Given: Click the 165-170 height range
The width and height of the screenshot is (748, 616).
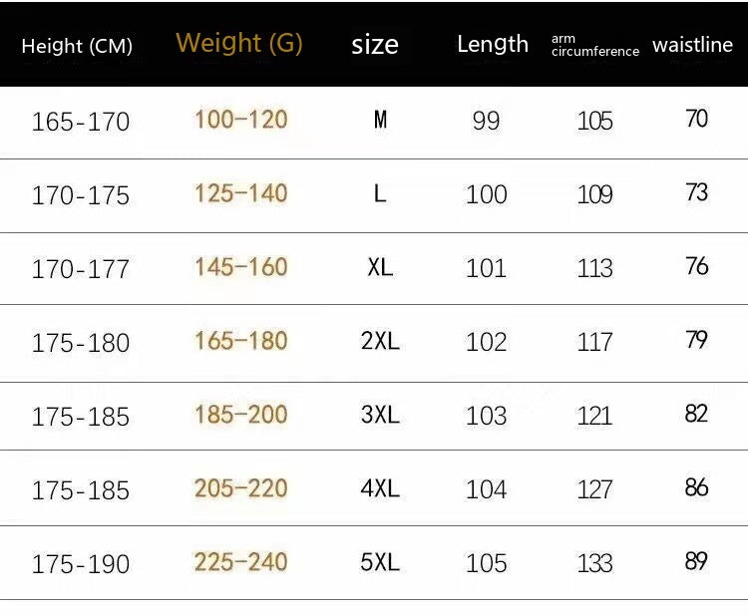Looking at the screenshot, I should (81, 122).
